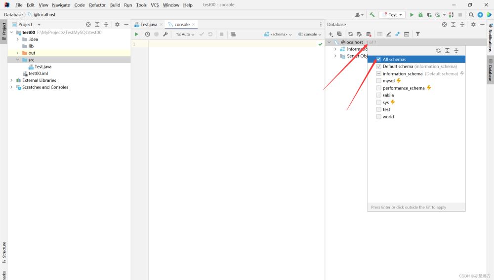This screenshot has height=280, width=494.
Task: Select Test.java file in project tree
Action: pyautogui.click(x=42, y=67)
